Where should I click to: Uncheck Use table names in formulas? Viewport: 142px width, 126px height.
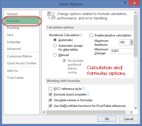click(x=50, y=100)
